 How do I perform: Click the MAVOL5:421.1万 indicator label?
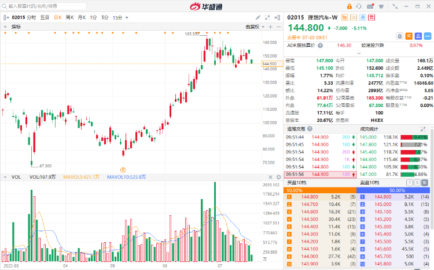[x=81, y=177]
